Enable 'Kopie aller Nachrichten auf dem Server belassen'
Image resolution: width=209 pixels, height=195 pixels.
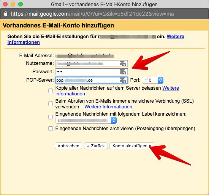coord(51,91)
